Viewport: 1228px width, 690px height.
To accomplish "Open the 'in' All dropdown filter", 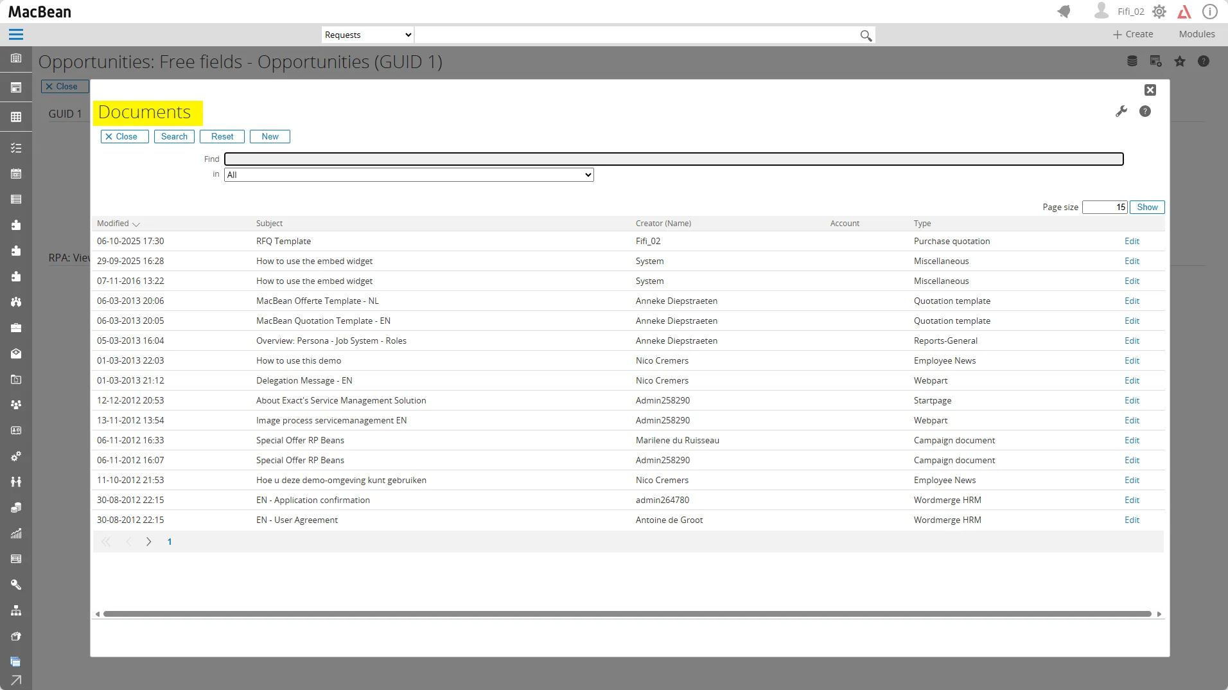I will pos(408,175).
